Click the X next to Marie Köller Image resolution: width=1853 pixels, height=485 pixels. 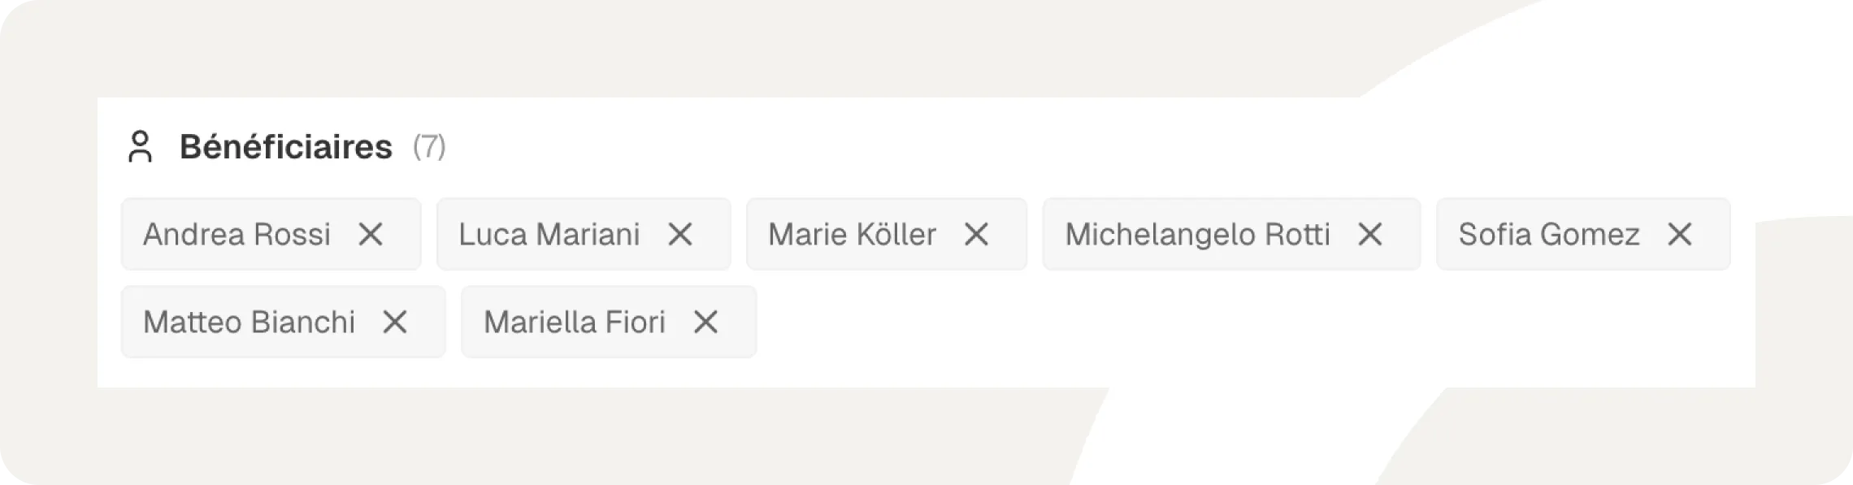click(976, 235)
